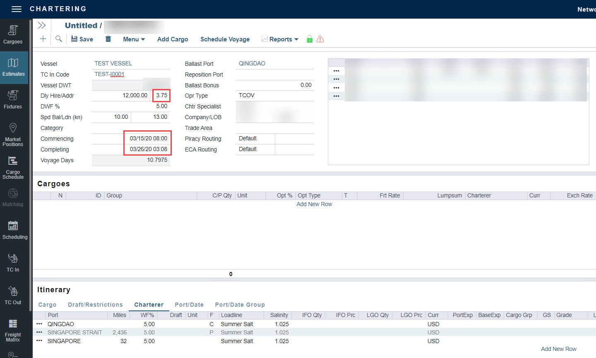Click the trash delete icon

pos(108,39)
